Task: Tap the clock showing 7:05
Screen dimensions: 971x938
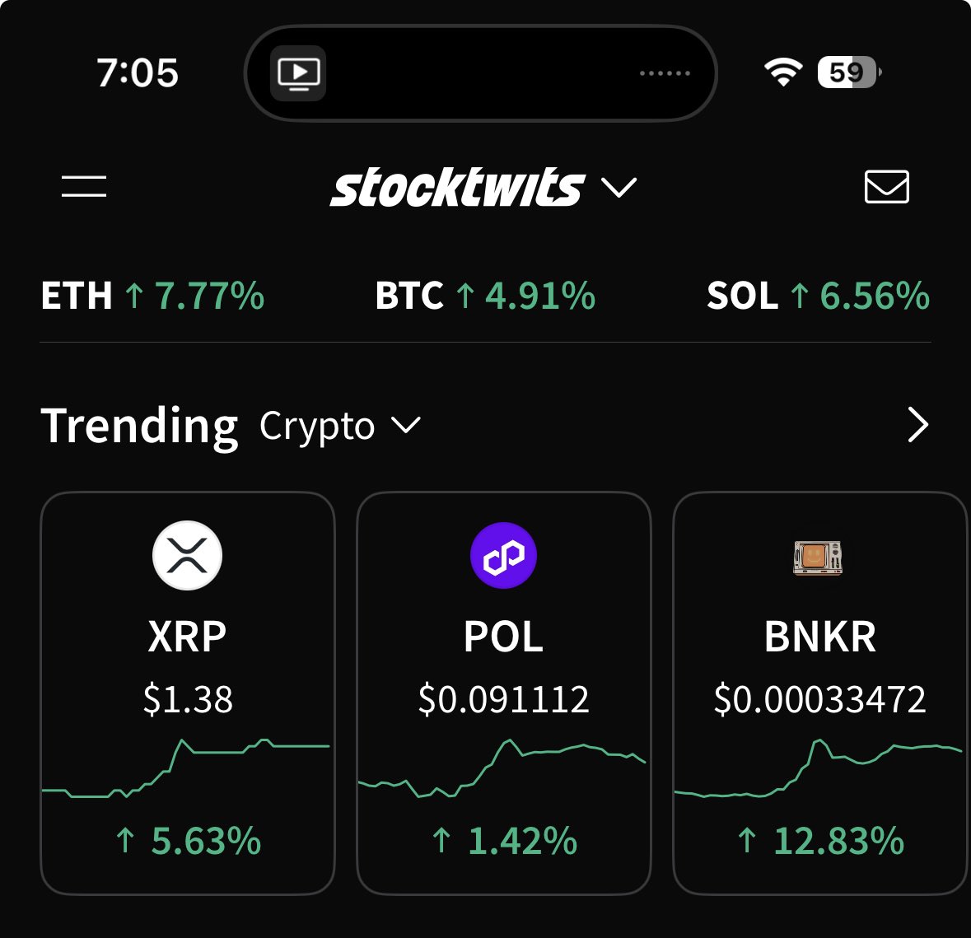Action: (138, 72)
